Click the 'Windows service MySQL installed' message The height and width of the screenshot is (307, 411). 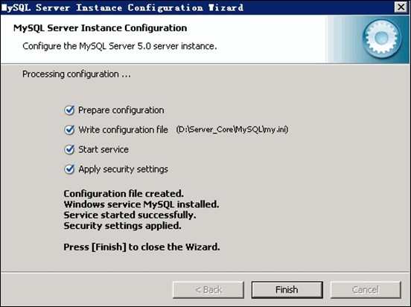pos(141,204)
